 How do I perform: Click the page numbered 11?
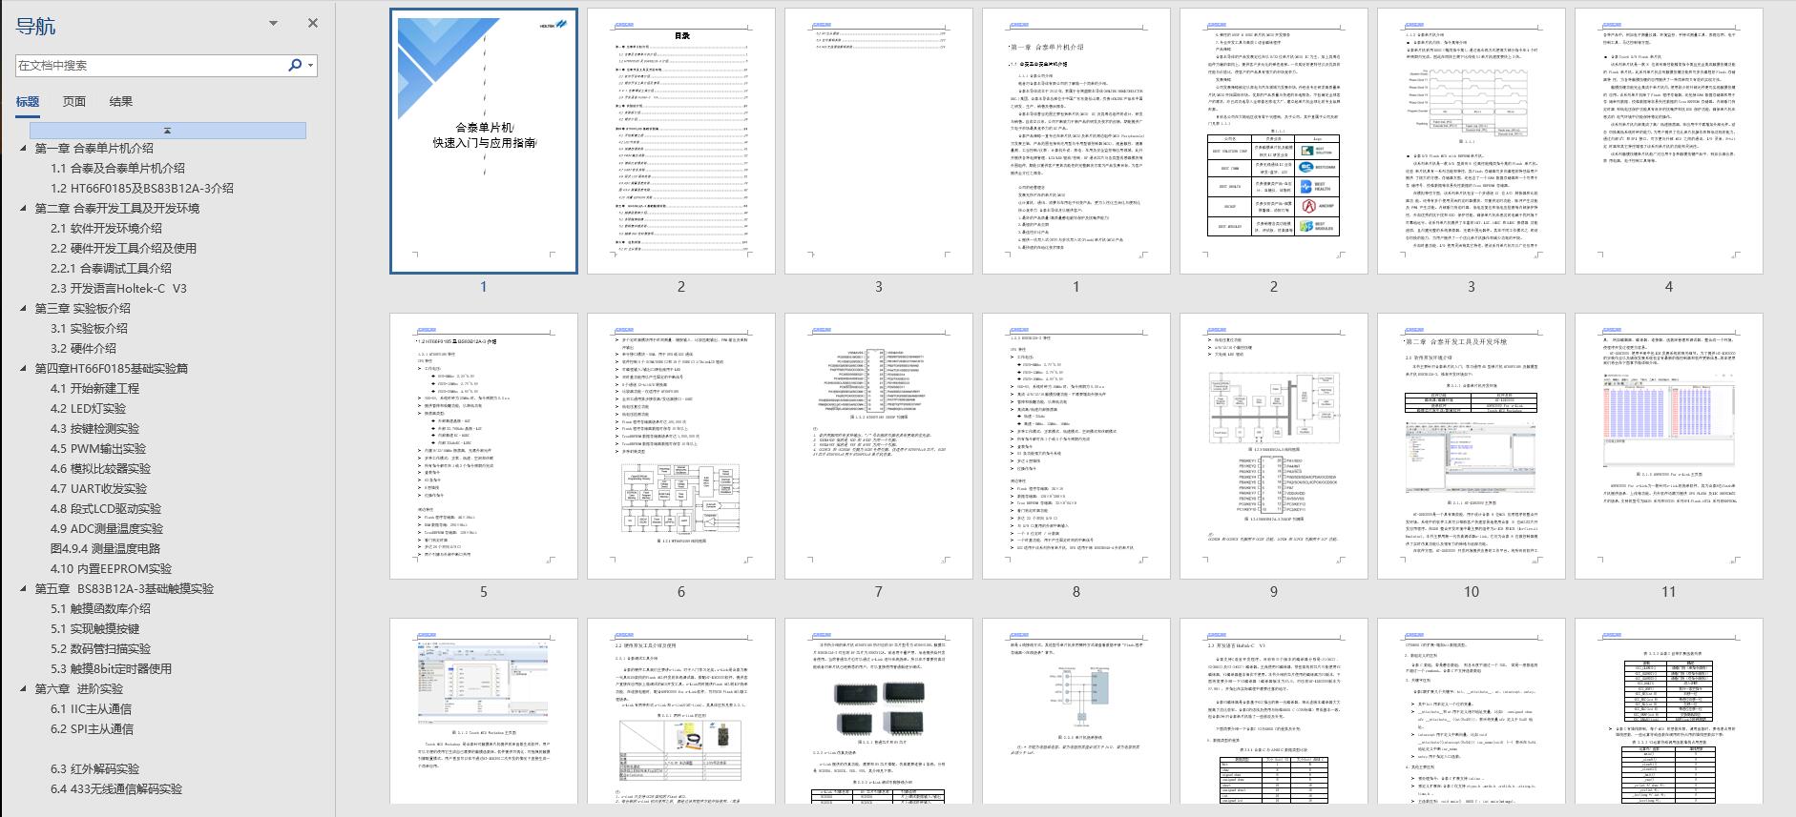point(1669,446)
